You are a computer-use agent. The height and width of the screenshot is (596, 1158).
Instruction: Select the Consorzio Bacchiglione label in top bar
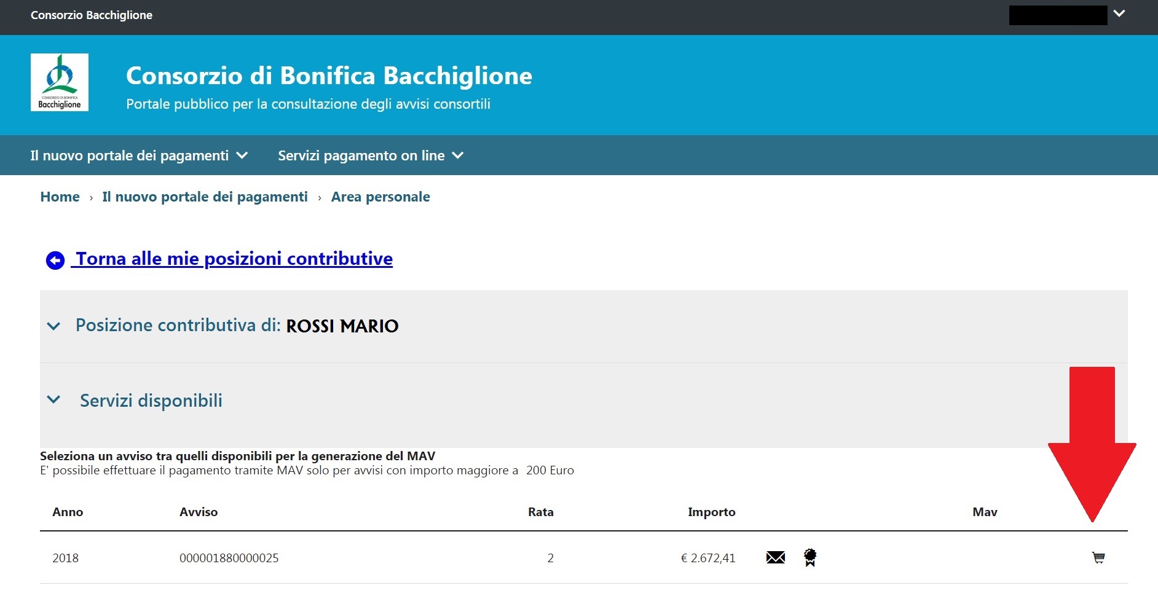91,15
